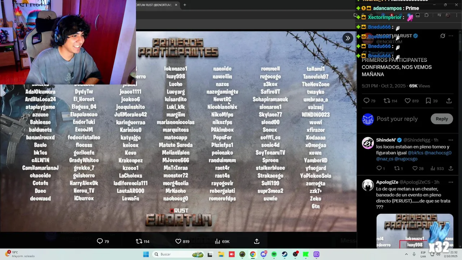Bookmark the ENORTUM RUST post
462x260 pixels.
tap(428, 101)
